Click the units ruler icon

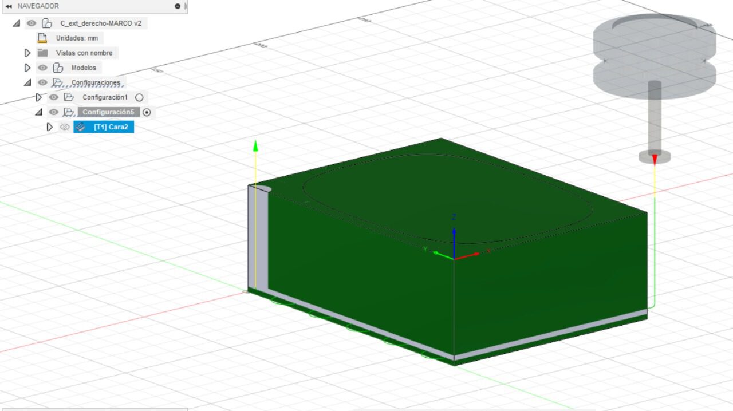(x=42, y=38)
